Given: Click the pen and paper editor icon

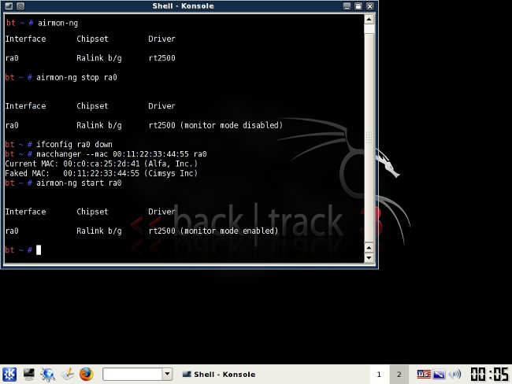Looking at the screenshot, I should point(67,375).
